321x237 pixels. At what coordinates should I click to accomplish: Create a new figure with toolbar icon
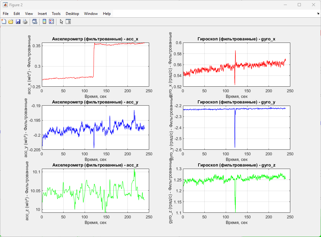pos(4,21)
